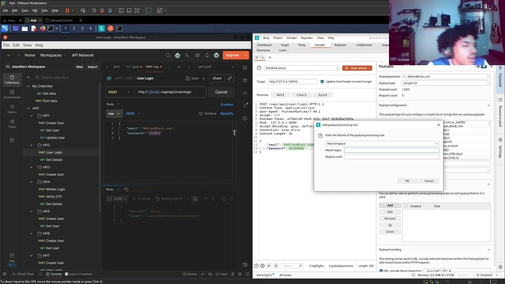Open the Match/replace rule type dropdown
505x284 pixels.
tap(382, 144)
